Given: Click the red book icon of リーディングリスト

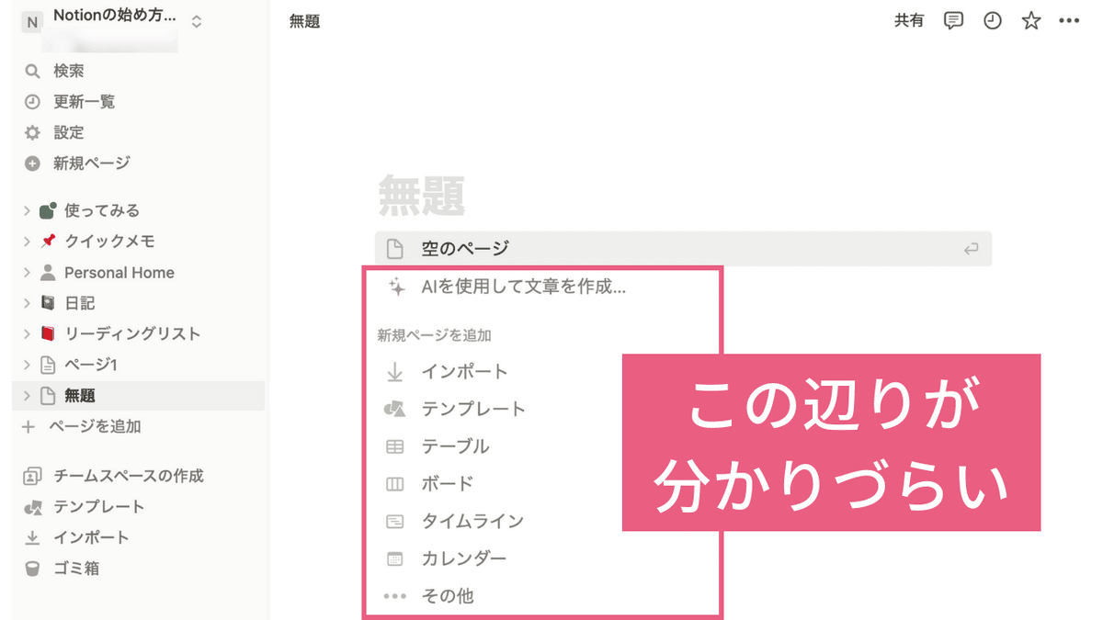Looking at the screenshot, I should [48, 333].
